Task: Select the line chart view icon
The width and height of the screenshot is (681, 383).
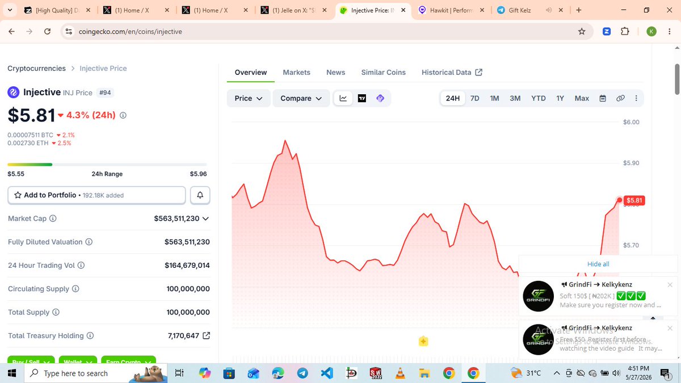Action: point(343,98)
